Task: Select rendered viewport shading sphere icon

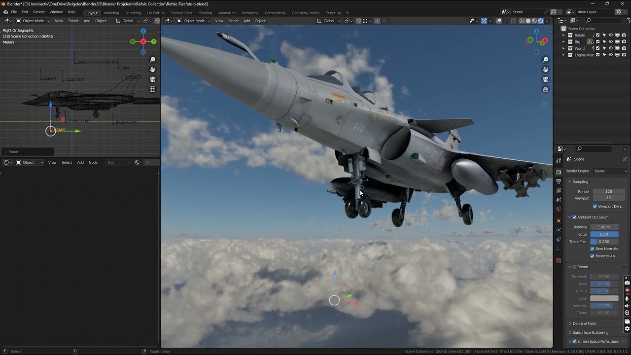Action: tap(540, 21)
